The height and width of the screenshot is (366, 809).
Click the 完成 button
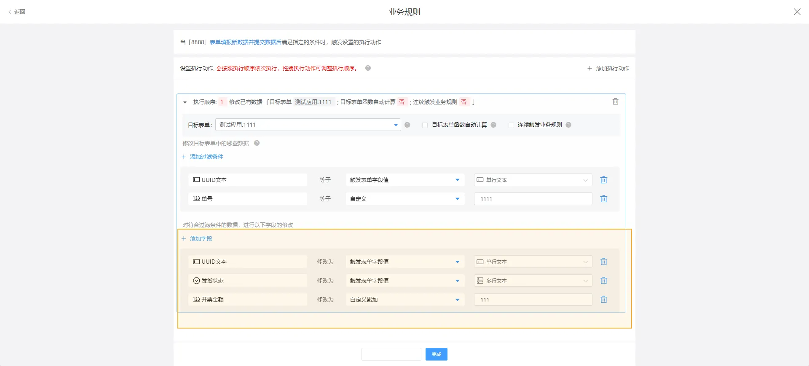click(x=436, y=354)
